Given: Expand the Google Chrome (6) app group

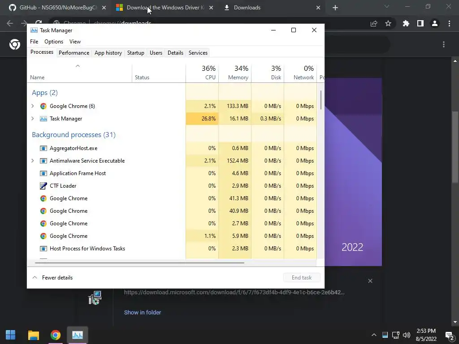Looking at the screenshot, I should (32, 106).
